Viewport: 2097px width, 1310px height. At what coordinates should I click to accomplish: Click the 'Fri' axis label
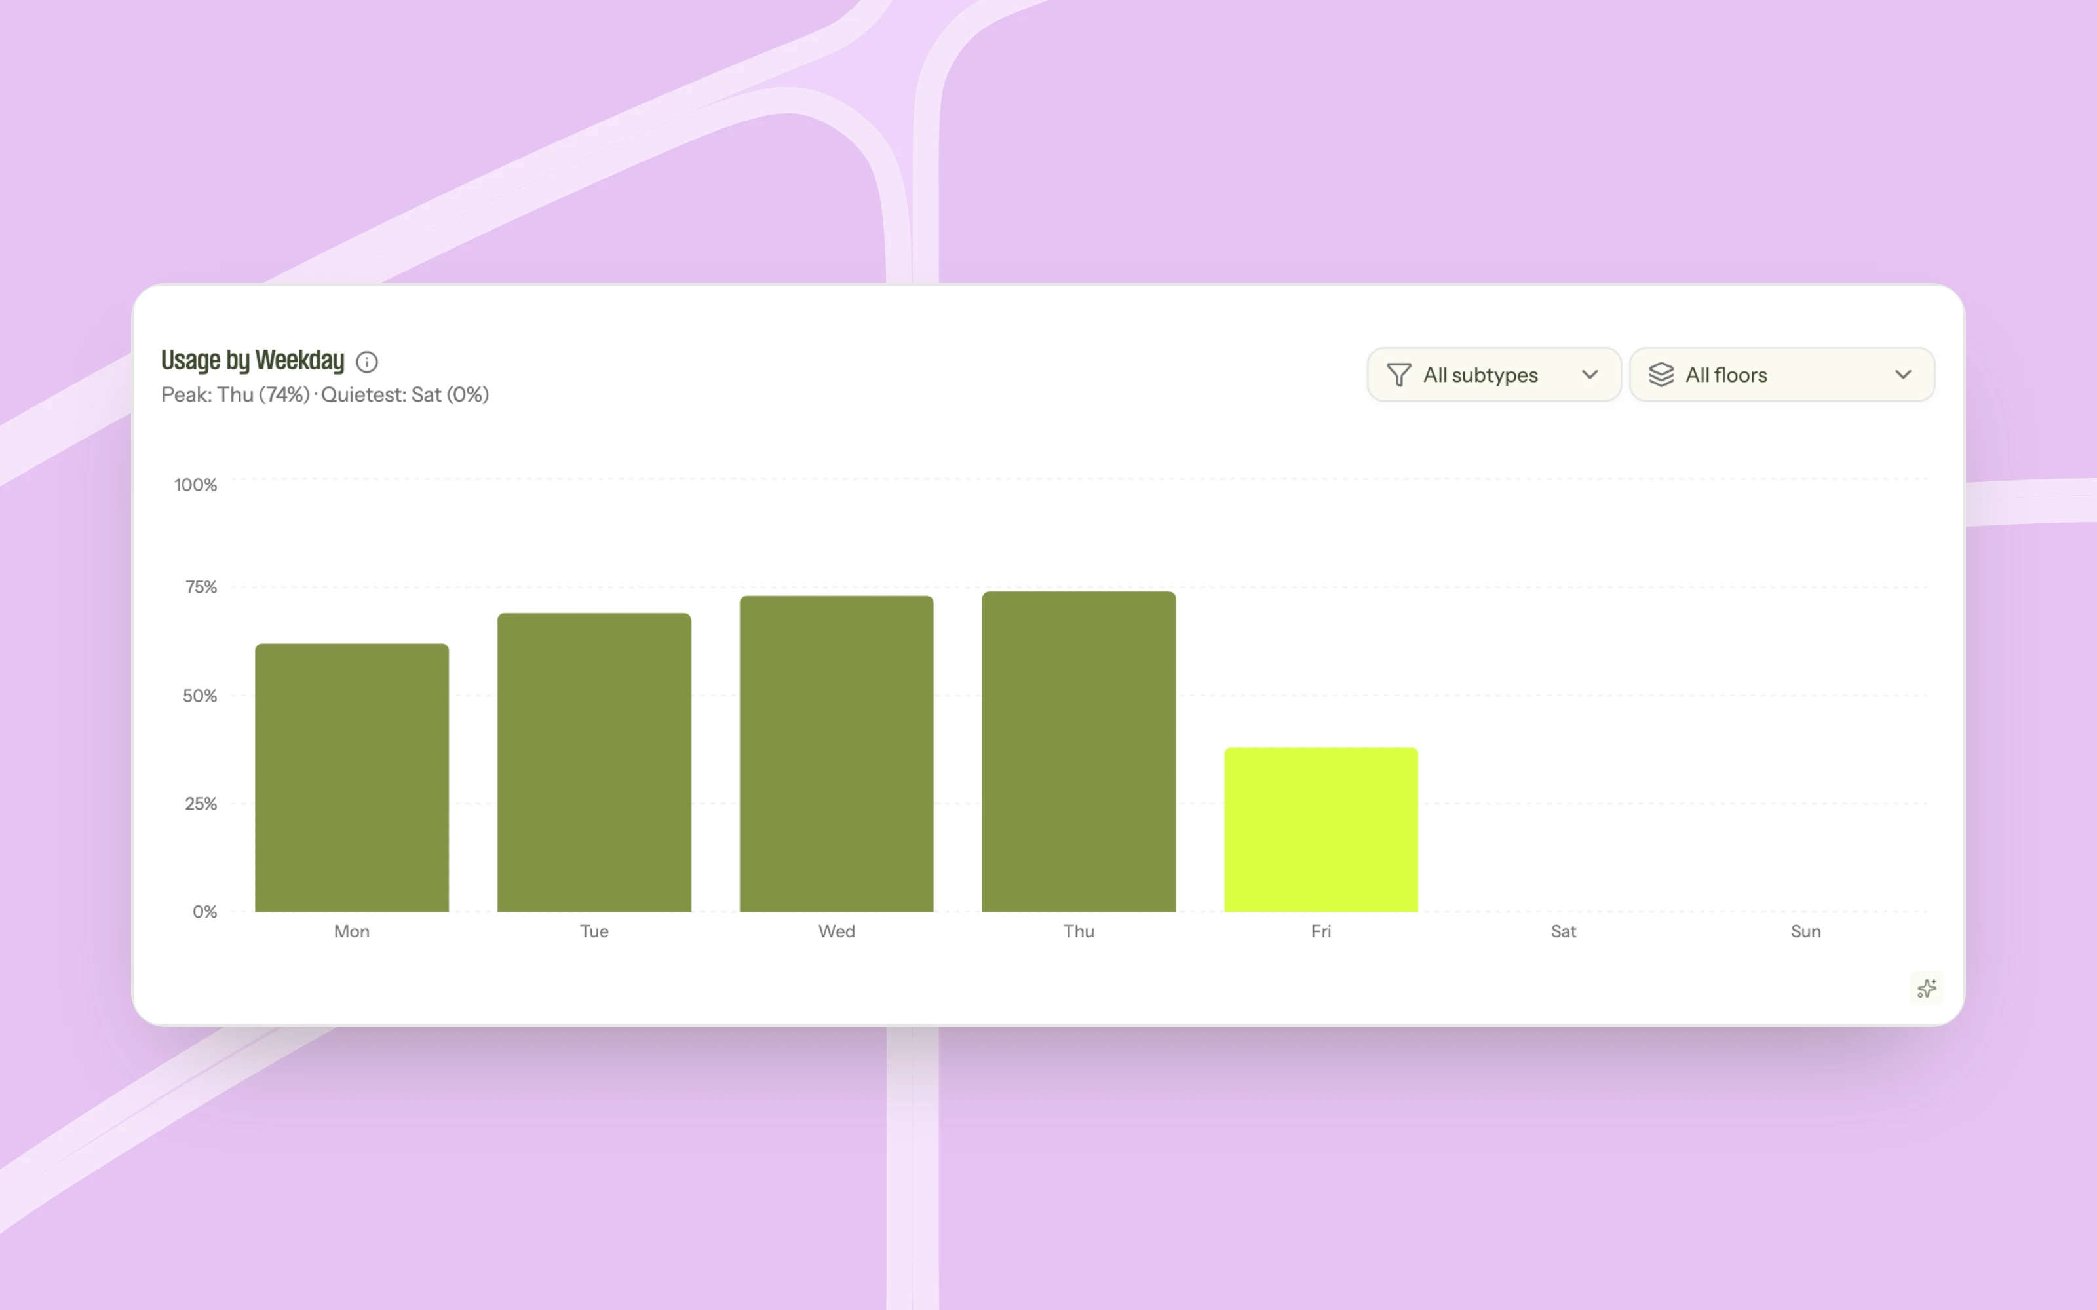[x=1320, y=931]
